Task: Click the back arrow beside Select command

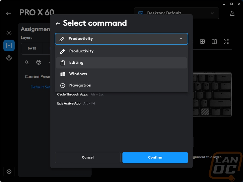Action: (x=58, y=24)
